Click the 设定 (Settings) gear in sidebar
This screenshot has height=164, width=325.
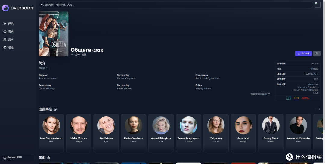pos(5,48)
